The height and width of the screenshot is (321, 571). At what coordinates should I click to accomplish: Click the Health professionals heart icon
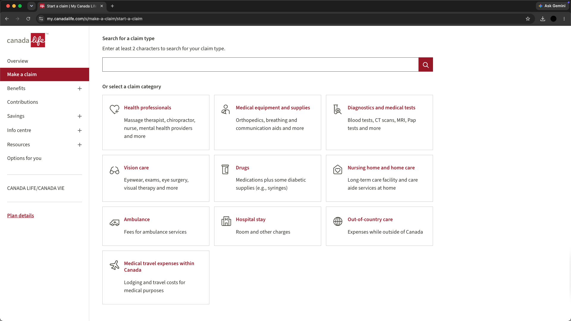tap(114, 109)
